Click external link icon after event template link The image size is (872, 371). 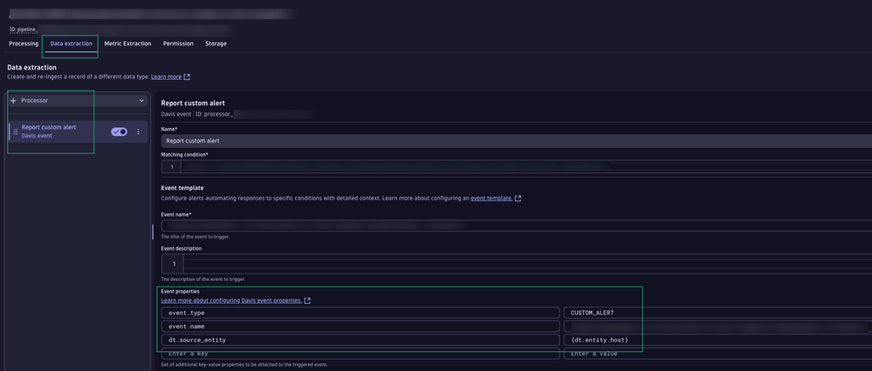tap(518, 199)
